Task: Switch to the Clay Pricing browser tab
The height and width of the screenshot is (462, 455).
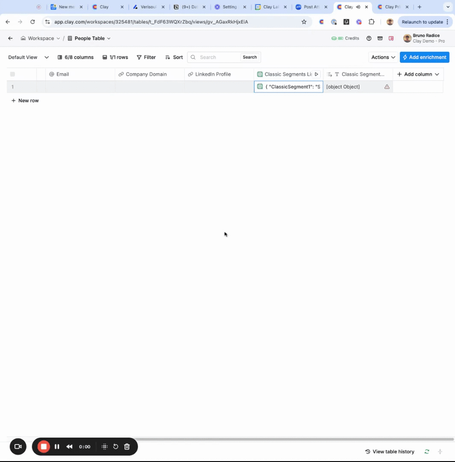Action: click(x=393, y=7)
